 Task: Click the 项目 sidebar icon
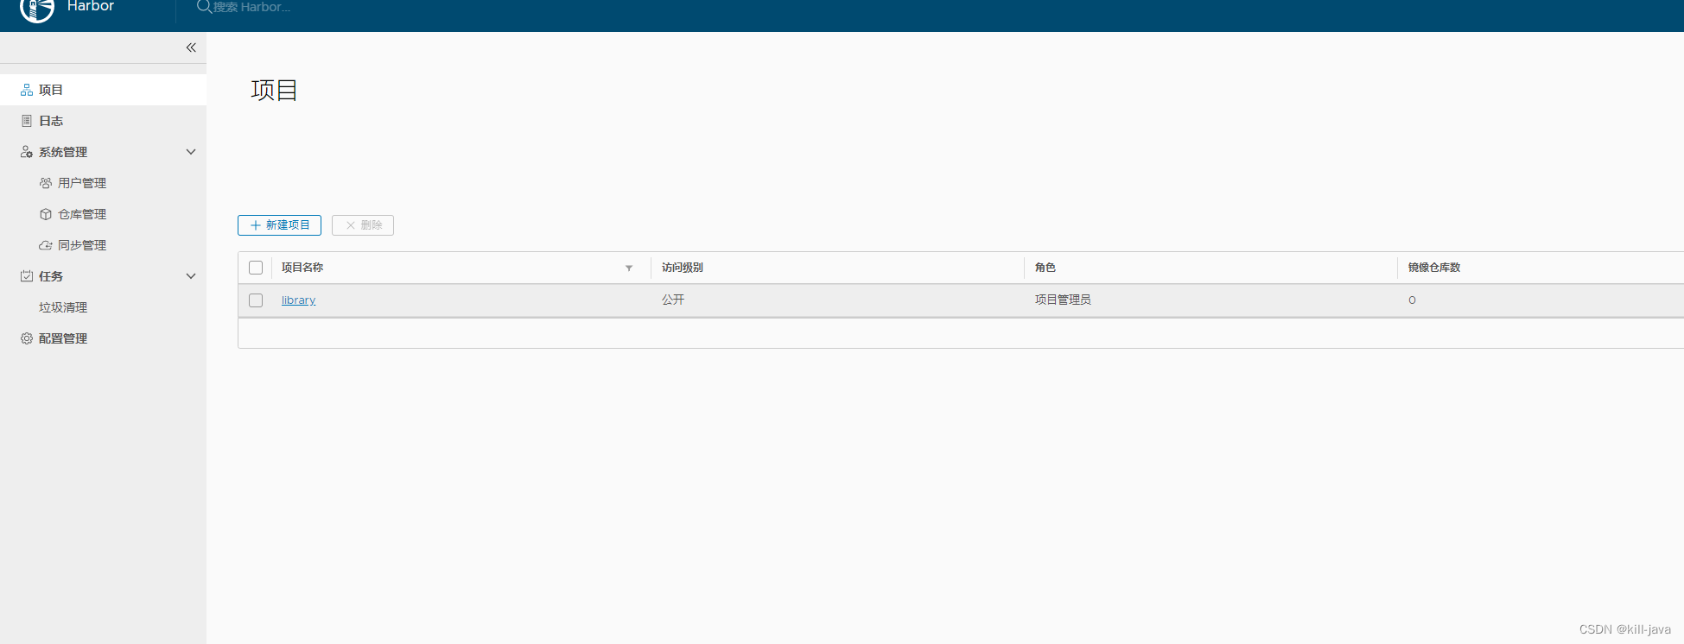coord(27,90)
